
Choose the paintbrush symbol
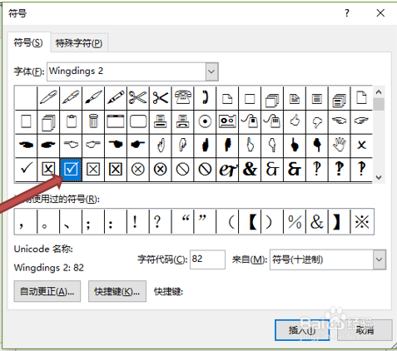tap(93, 98)
